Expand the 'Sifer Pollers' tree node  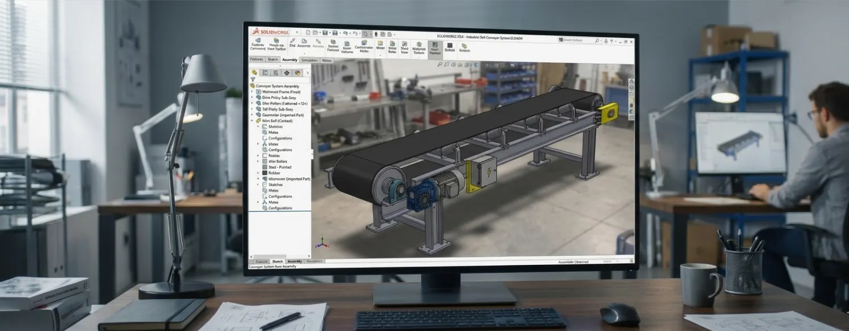click(x=252, y=103)
